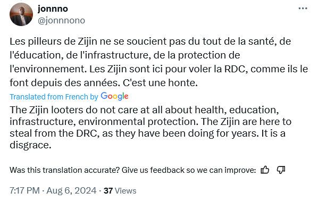The height and width of the screenshot is (201, 318).
Task: Click the Aug 6, 2024 date
Action: (x=71, y=191)
